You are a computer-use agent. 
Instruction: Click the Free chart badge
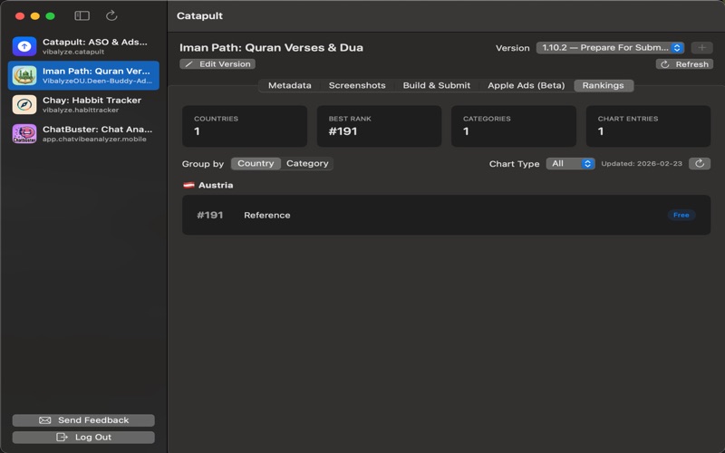pos(681,215)
